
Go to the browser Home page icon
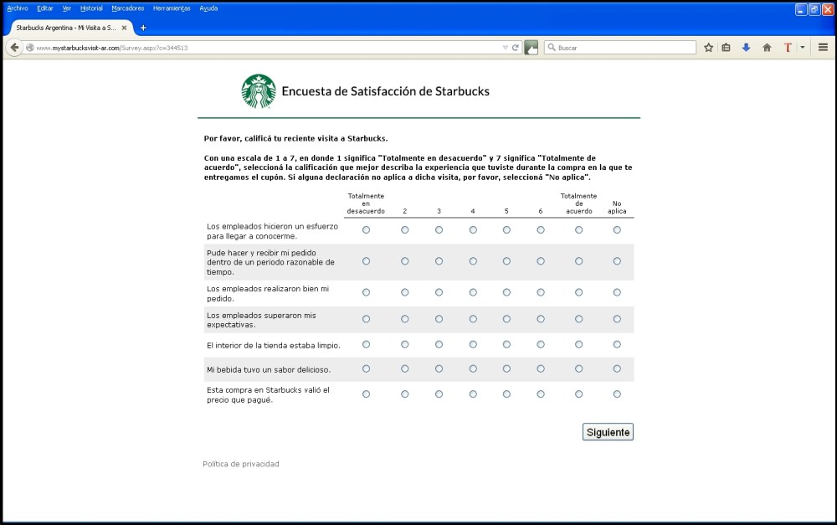[x=768, y=47]
